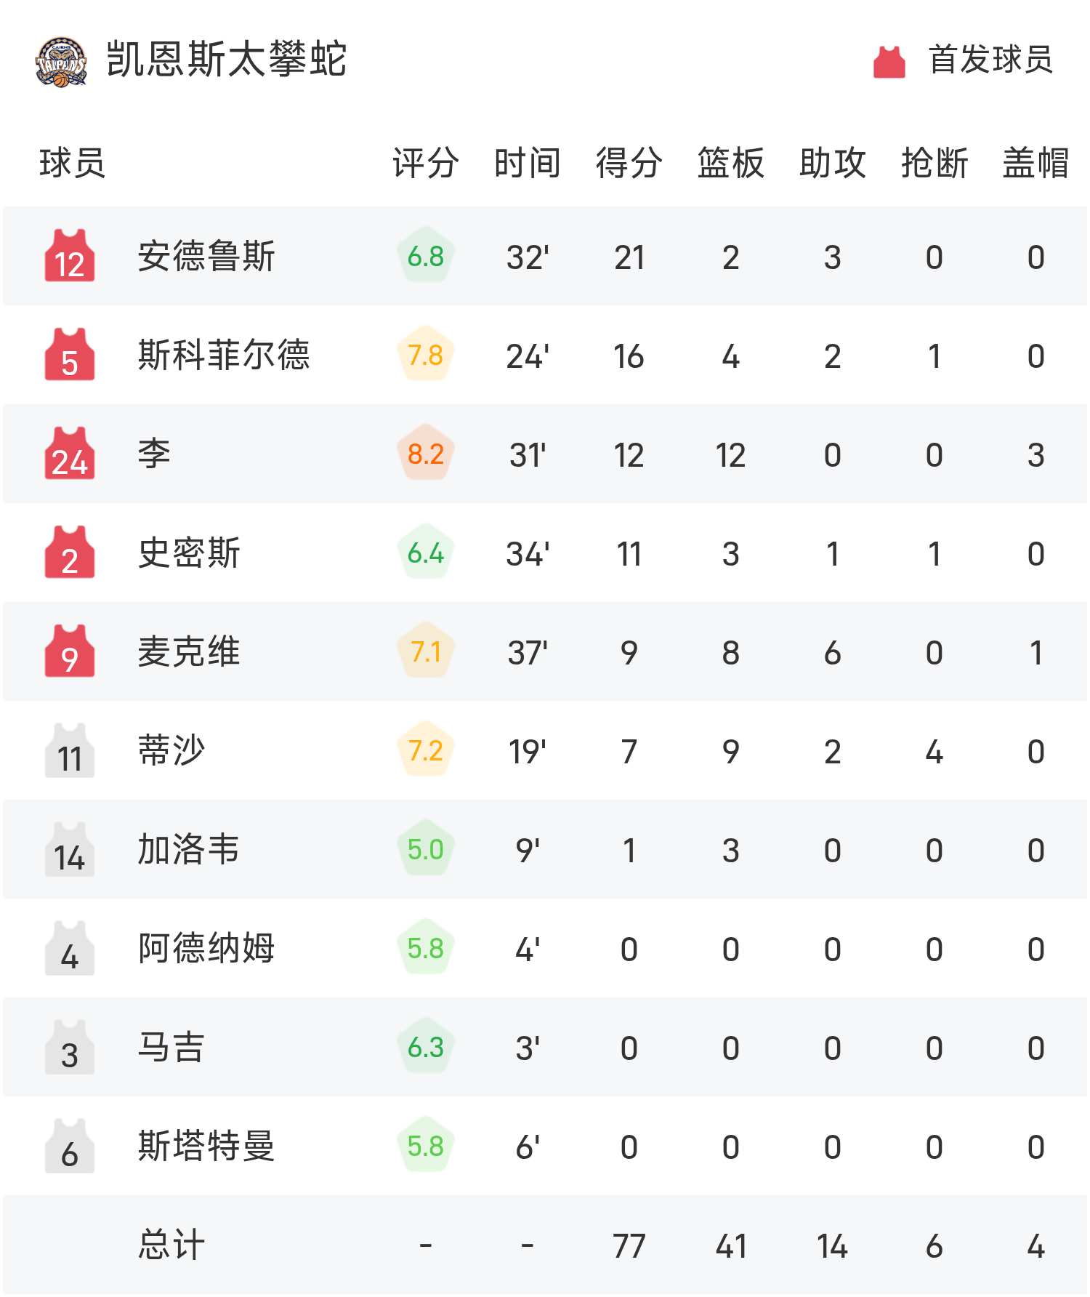Select the 篮板 column header
This screenshot has height=1297, width=1090.
[x=730, y=163]
